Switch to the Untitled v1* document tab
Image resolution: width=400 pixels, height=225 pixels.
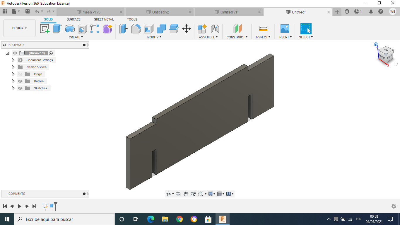[x=229, y=12]
